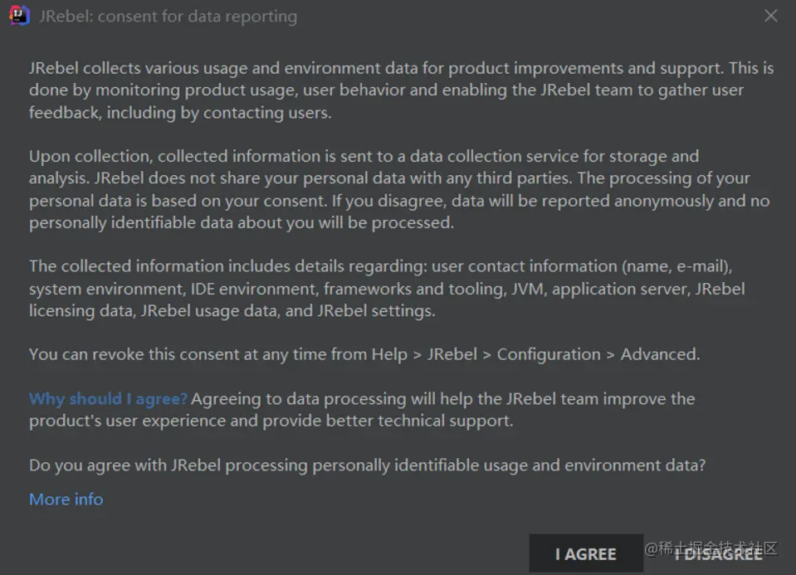Click the paragraph starting 'The collected information includes'

(387, 288)
